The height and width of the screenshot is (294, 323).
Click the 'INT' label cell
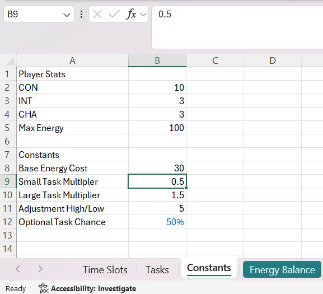pos(73,101)
